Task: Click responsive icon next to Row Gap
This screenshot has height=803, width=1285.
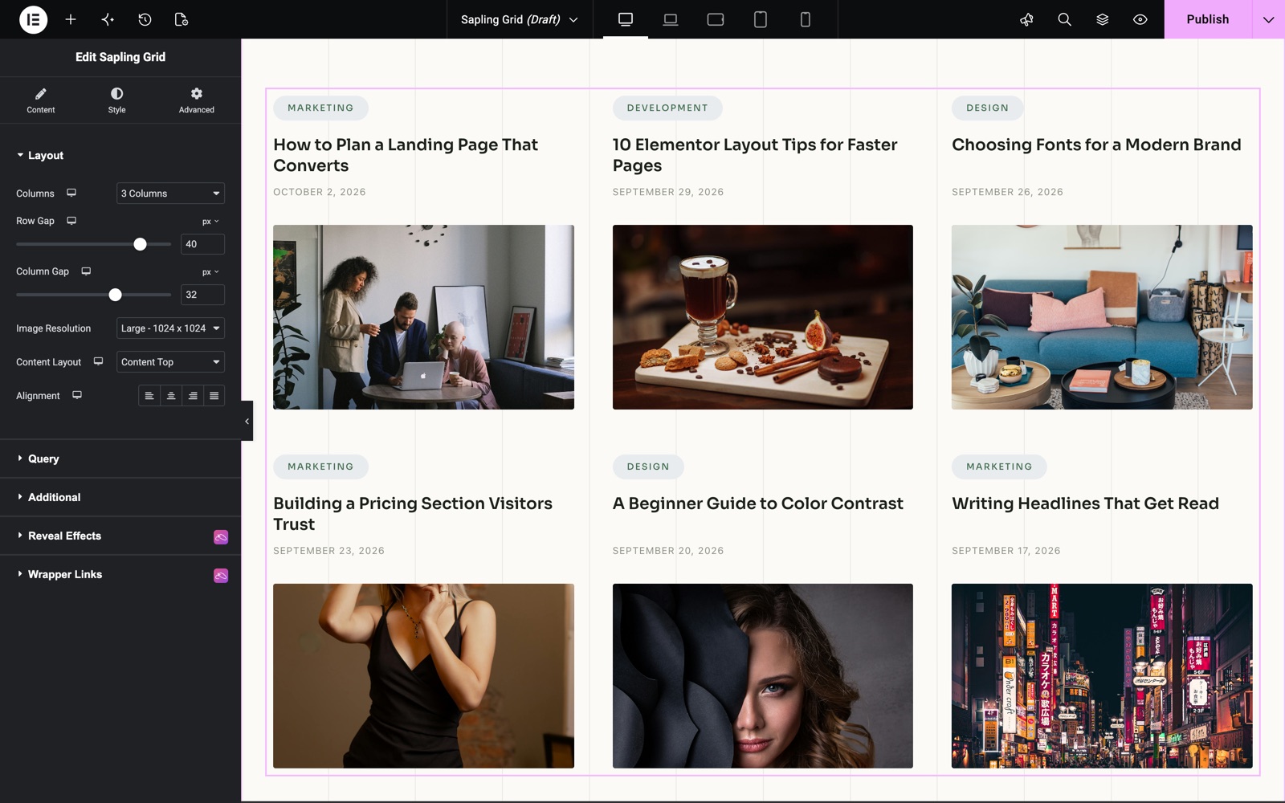Action: [71, 221]
